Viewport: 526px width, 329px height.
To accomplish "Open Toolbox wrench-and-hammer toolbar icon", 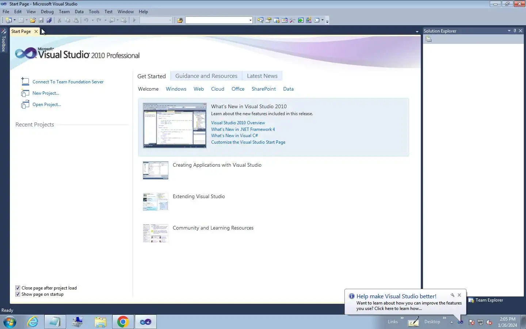I will coord(293,20).
